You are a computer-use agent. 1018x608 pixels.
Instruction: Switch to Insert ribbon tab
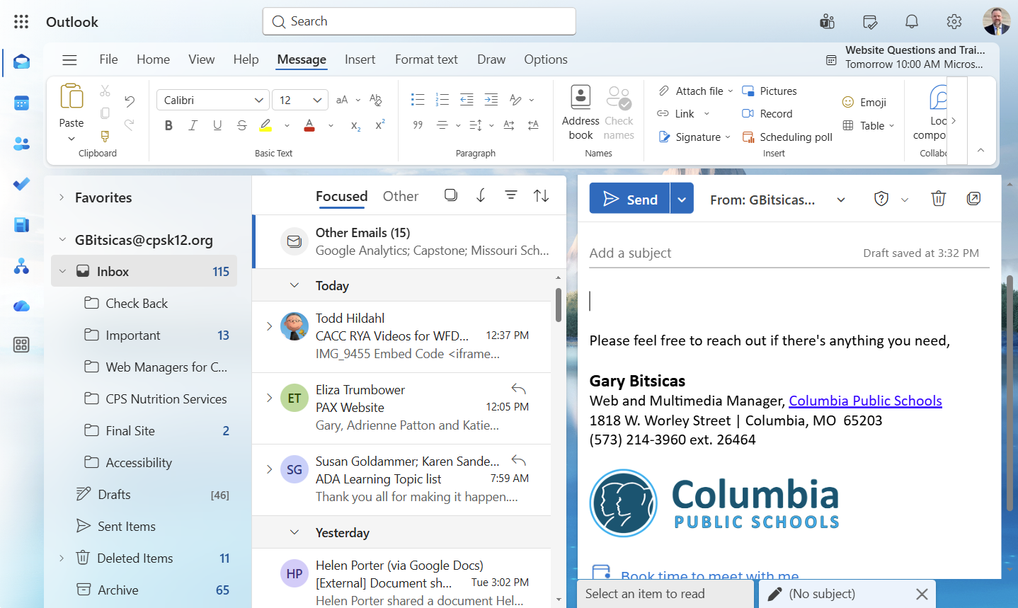click(x=360, y=59)
